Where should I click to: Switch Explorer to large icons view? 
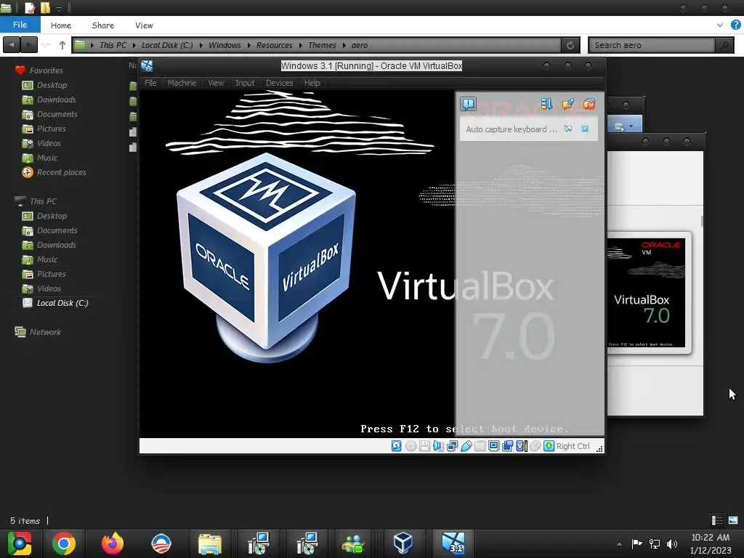click(x=733, y=520)
